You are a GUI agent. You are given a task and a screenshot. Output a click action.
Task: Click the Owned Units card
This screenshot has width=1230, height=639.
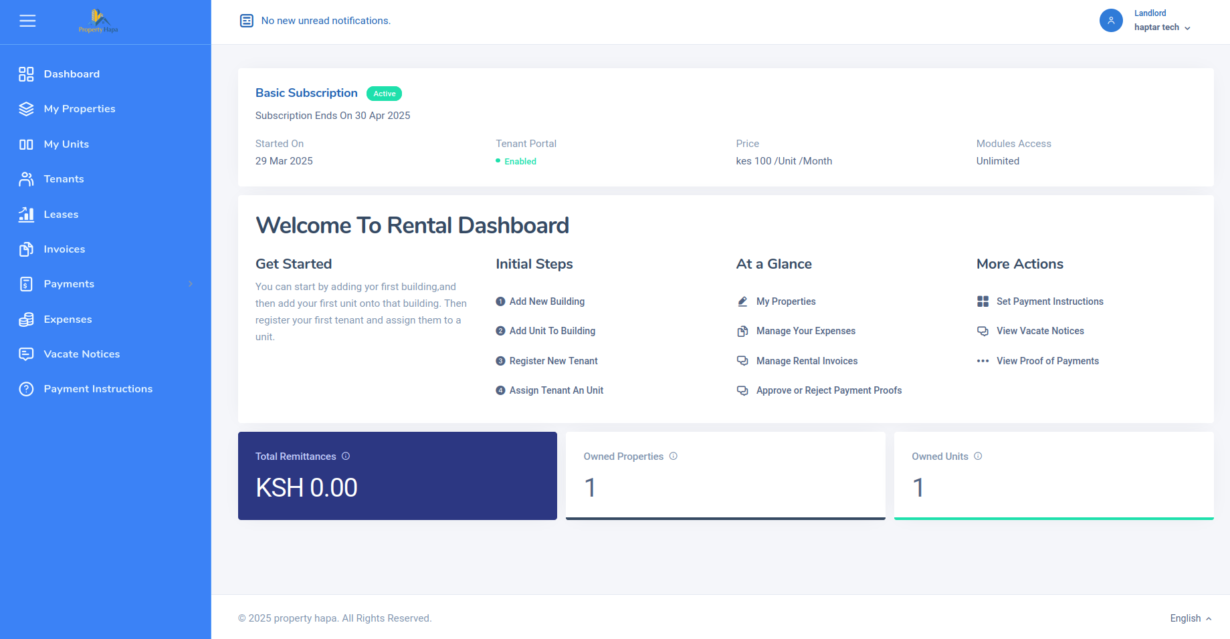click(1054, 476)
